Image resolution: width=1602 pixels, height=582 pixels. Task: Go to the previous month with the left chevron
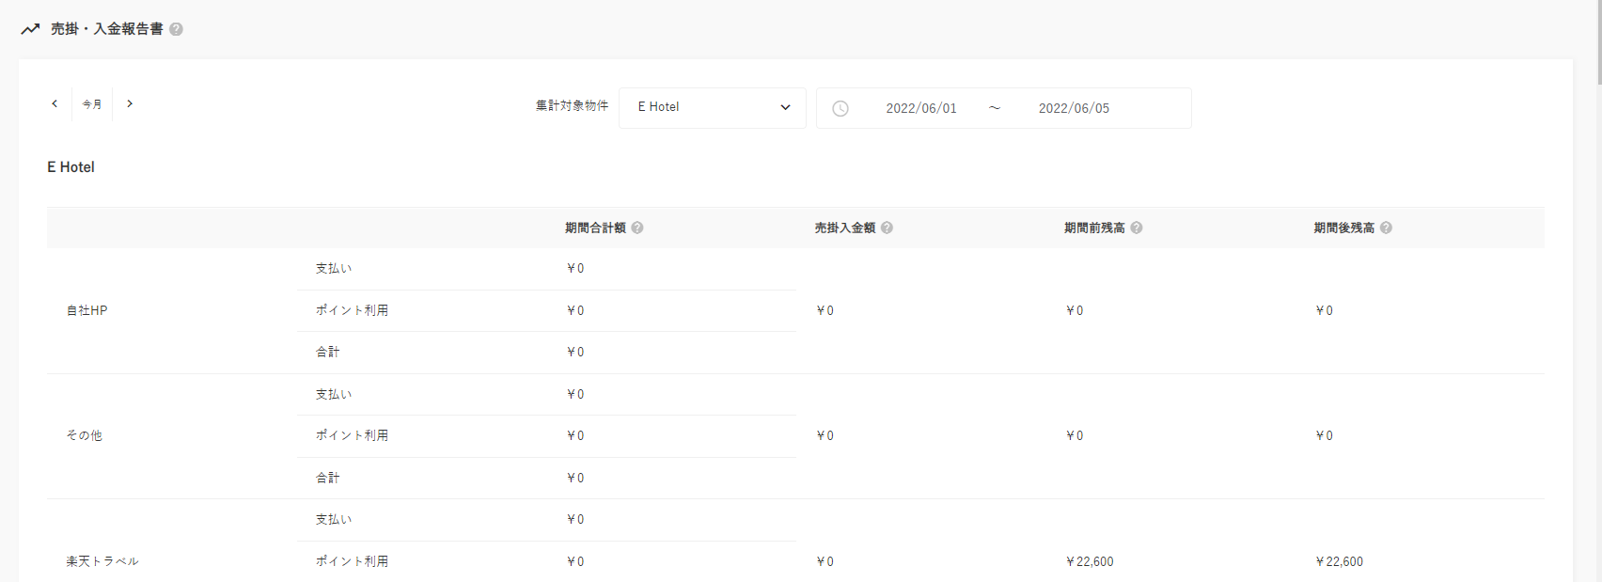[x=55, y=103]
